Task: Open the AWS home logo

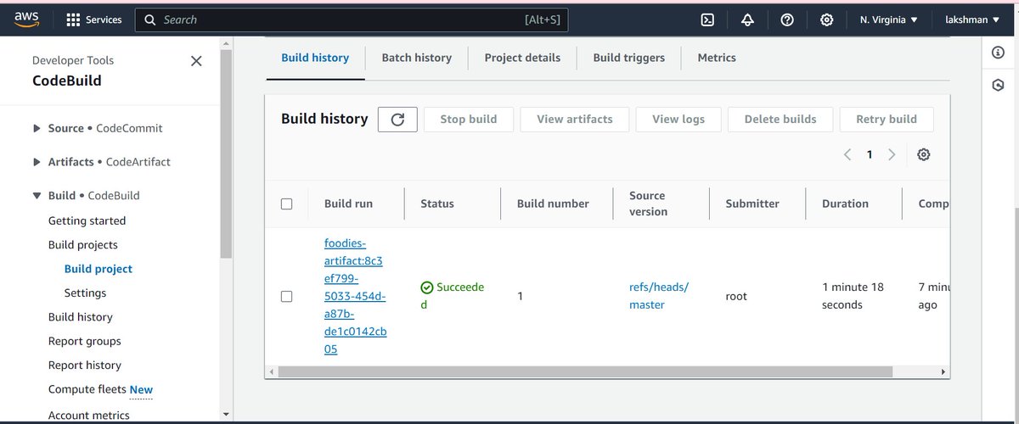Action: point(27,20)
